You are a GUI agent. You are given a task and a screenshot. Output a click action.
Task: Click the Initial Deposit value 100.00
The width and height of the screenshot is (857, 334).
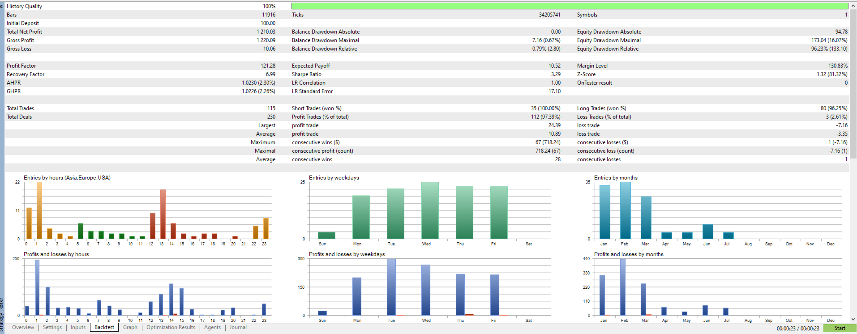tap(268, 23)
